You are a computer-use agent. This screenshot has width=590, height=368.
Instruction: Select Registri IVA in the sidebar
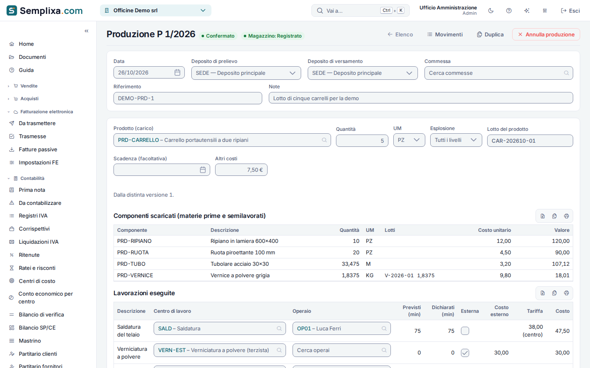click(33, 216)
